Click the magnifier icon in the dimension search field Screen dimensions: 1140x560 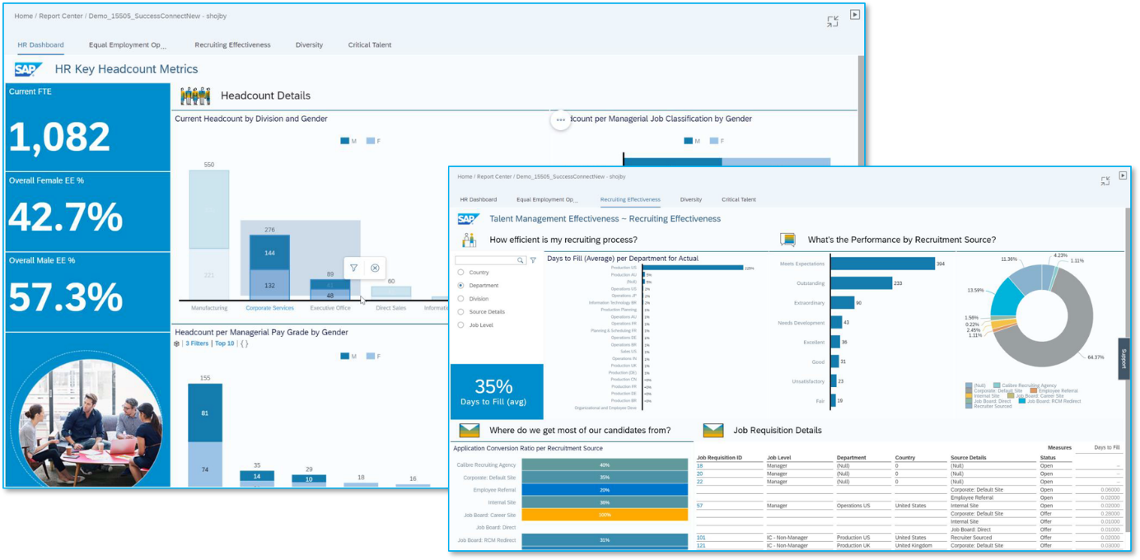coord(520,259)
